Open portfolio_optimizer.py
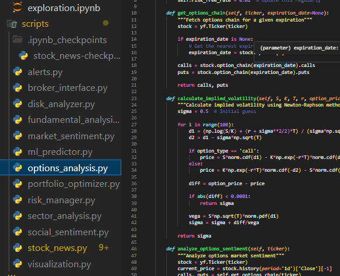The height and width of the screenshot is (276, 340). coord(73,184)
